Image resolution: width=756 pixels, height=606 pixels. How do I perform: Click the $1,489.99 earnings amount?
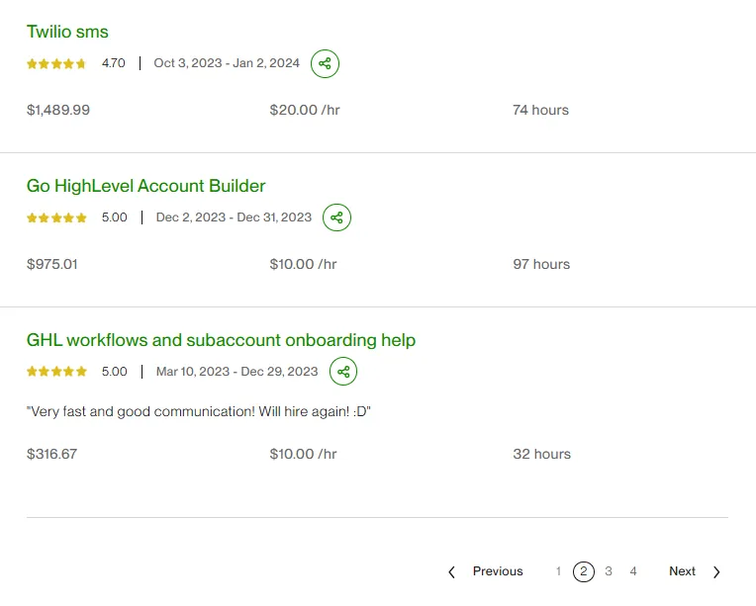coord(58,110)
